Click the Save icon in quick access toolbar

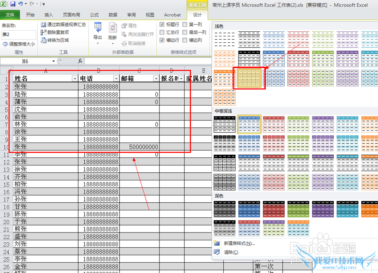pyautogui.click(x=13, y=4)
